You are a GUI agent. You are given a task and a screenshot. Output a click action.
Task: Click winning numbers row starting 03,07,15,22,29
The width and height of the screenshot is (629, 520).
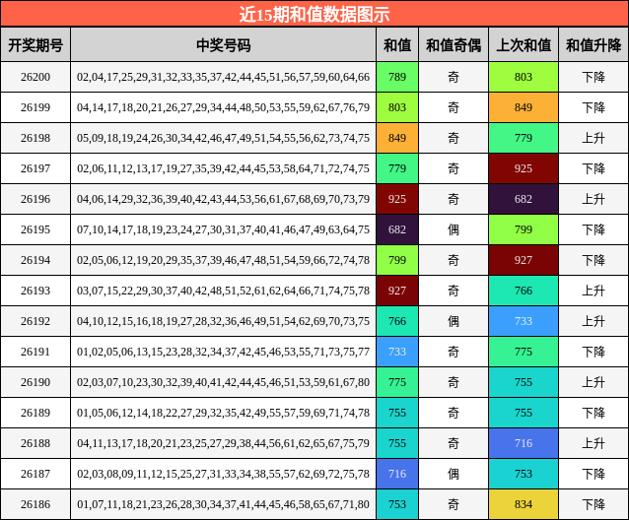tap(224, 291)
